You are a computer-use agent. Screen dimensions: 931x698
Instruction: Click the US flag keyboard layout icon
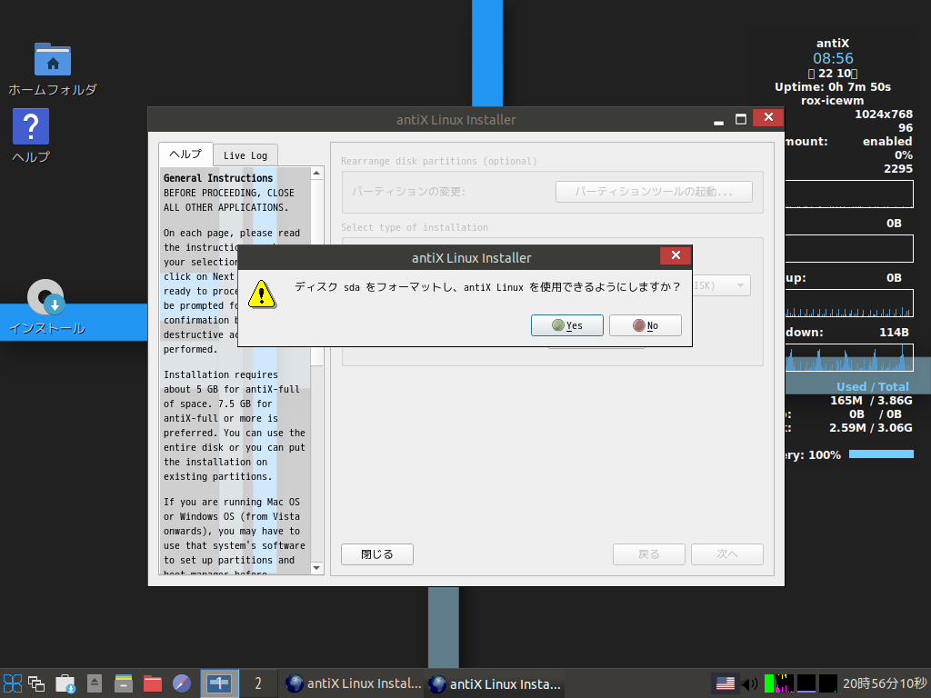725,683
